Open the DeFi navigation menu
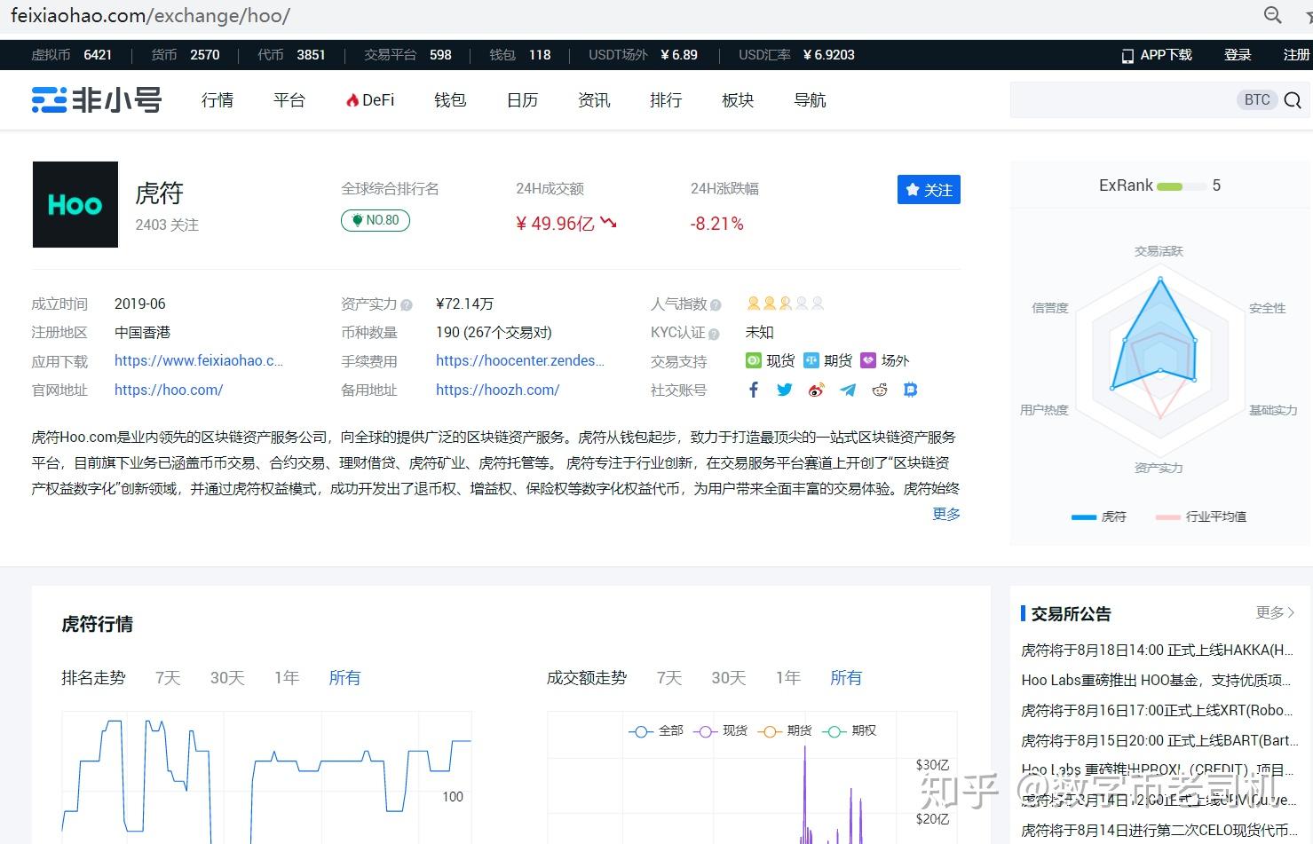The image size is (1313, 844). (370, 100)
